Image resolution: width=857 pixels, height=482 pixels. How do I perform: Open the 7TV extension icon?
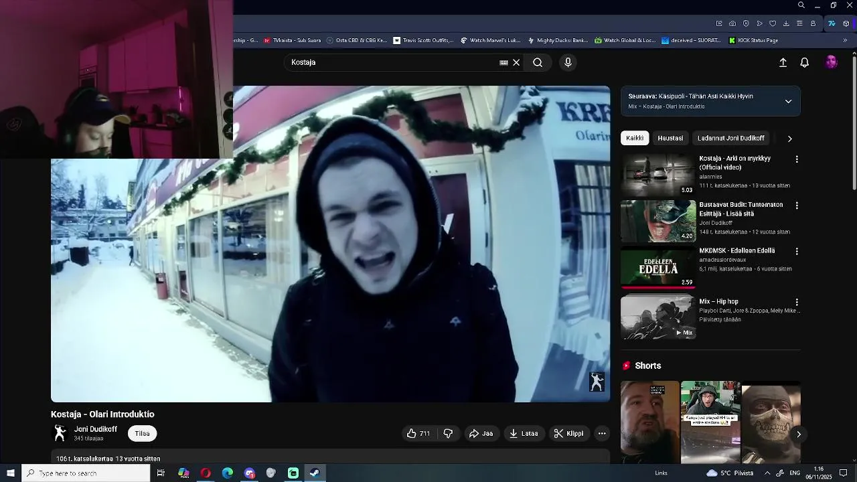click(832, 23)
